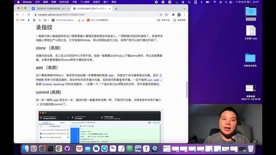The image size is (276, 155).
Task: Reload the kangear.github.io page
Action: point(29,15)
